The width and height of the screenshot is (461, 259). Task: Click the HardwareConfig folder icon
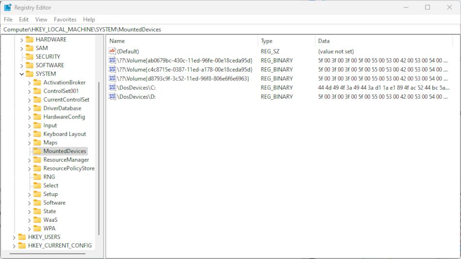(x=37, y=117)
